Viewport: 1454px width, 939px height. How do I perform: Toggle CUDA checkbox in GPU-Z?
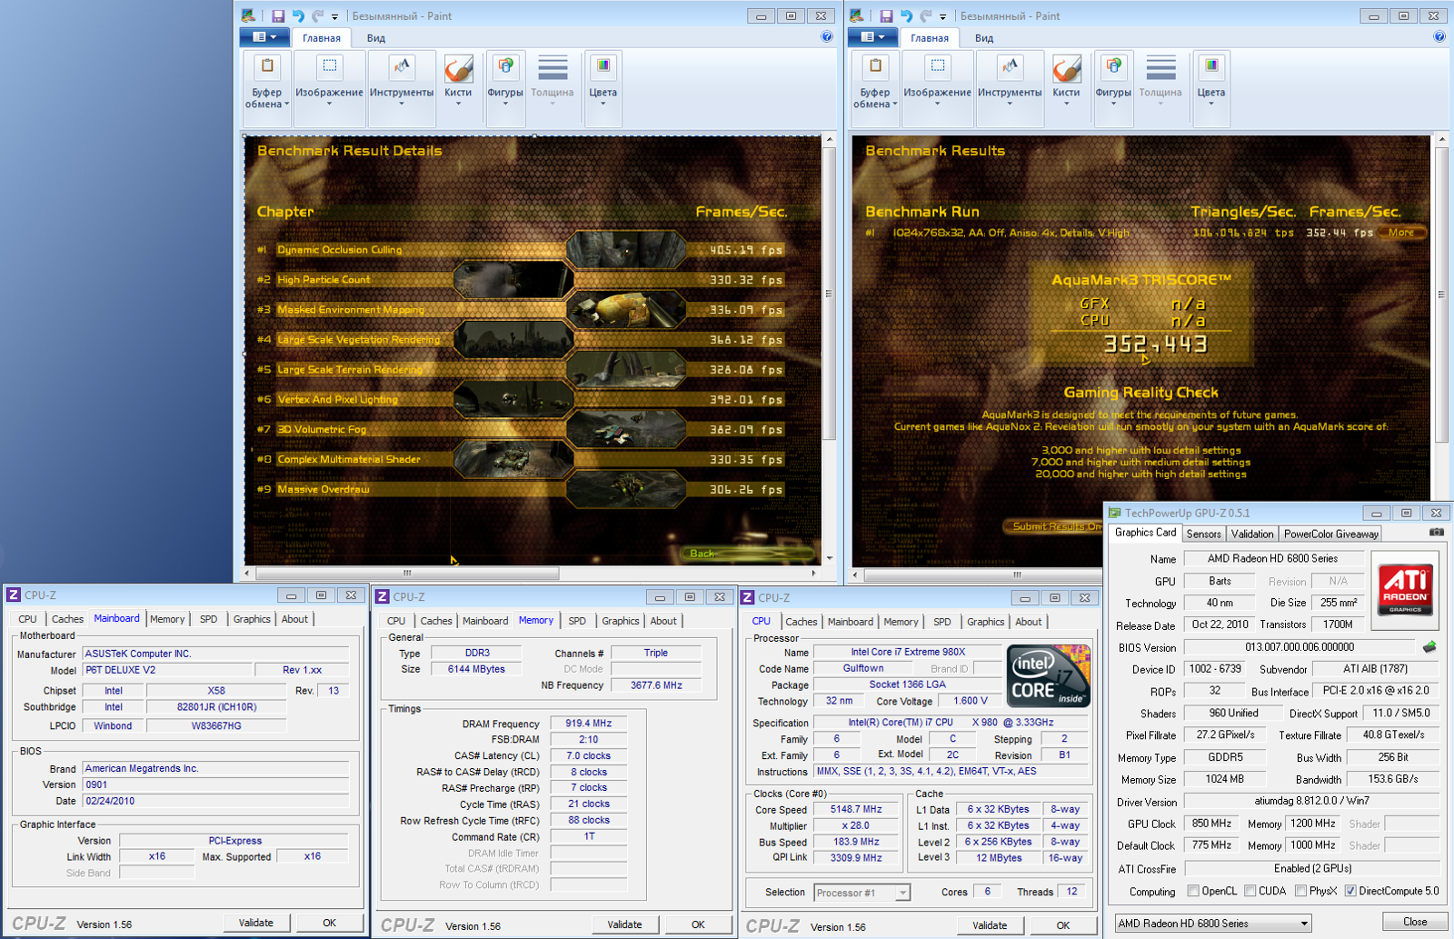coord(1250,891)
